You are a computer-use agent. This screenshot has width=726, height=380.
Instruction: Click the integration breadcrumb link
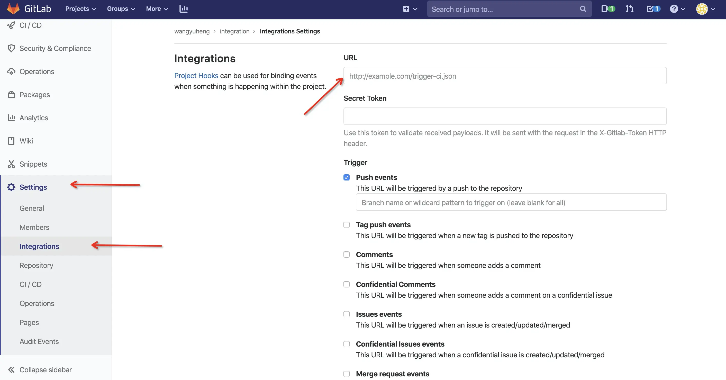point(234,31)
